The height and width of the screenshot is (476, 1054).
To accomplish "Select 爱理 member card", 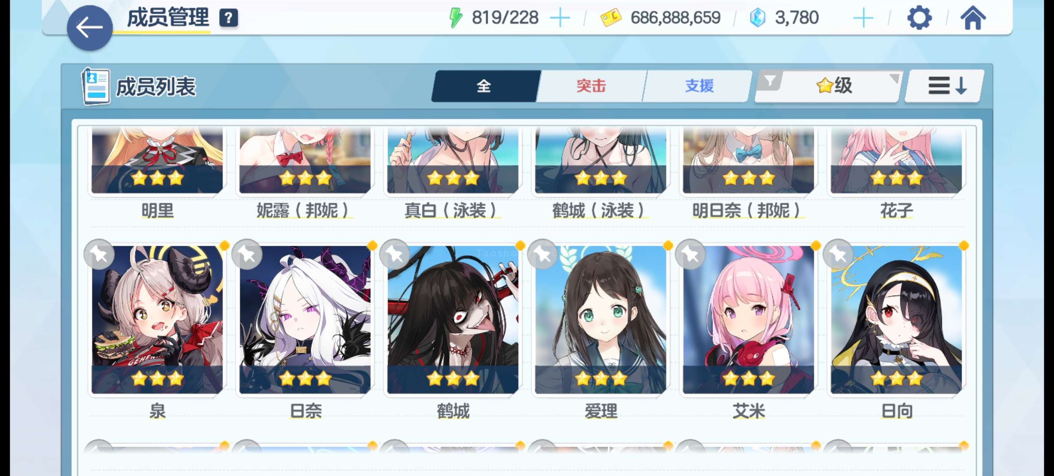I will pyautogui.click(x=600, y=319).
